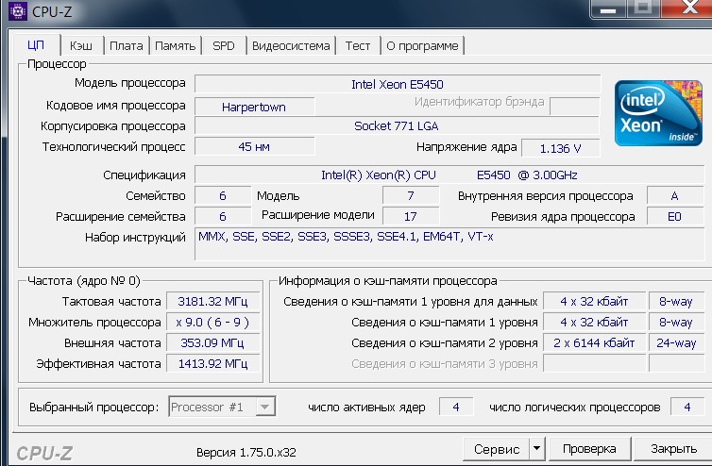Go to the SPD tab
The width and height of the screenshot is (712, 466).
coord(224,45)
